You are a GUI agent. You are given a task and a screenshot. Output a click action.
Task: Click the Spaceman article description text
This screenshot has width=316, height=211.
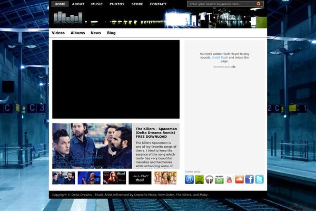(x=156, y=155)
